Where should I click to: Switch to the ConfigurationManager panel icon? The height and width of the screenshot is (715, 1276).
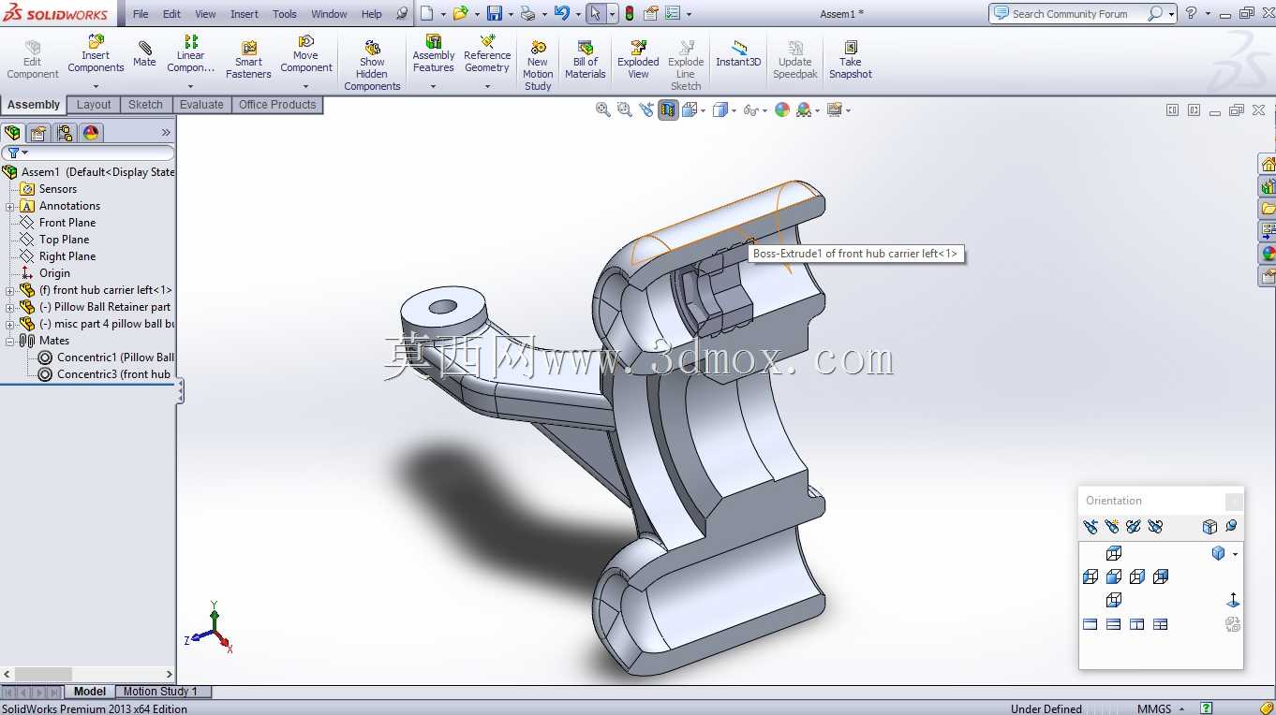(x=65, y=133)
